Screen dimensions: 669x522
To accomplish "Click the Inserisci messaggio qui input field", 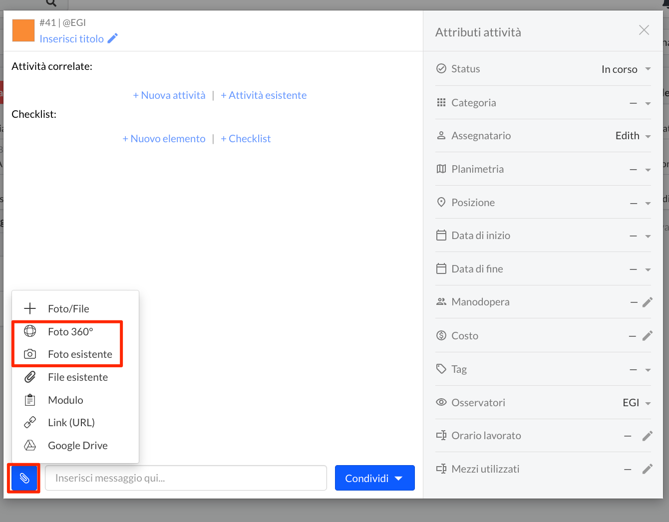I will click(x=186, y=478).
